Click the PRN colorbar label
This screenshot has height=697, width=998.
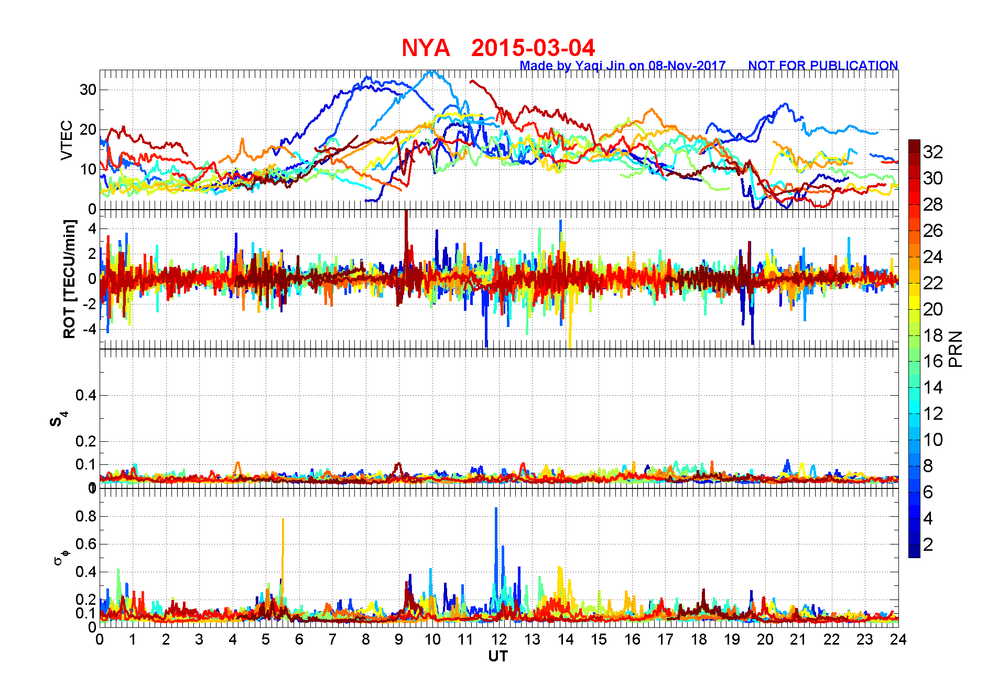[956, 349]
